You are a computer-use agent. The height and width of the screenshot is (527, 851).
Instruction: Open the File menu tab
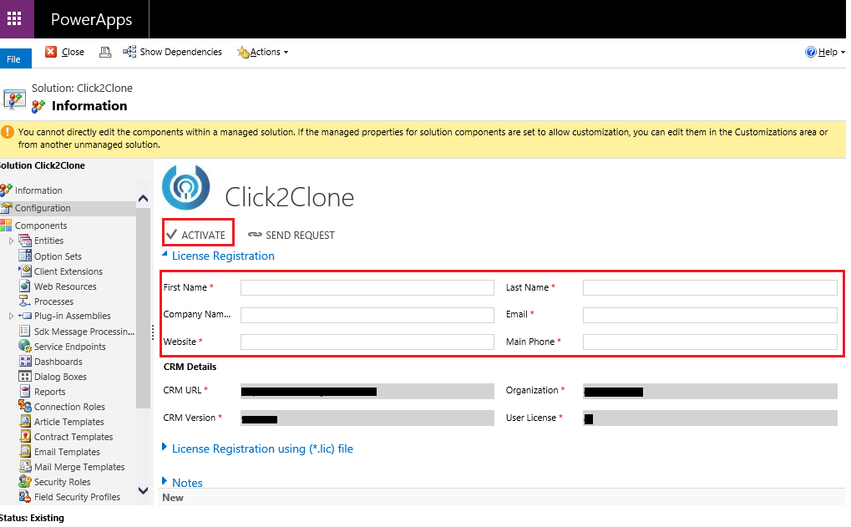click(16, 58)
